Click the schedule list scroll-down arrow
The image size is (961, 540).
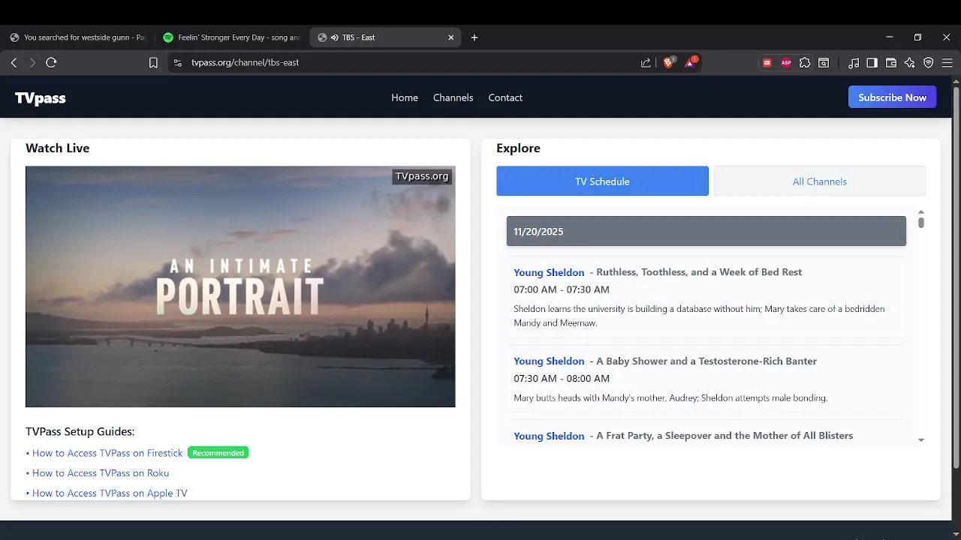click(921, 440)
